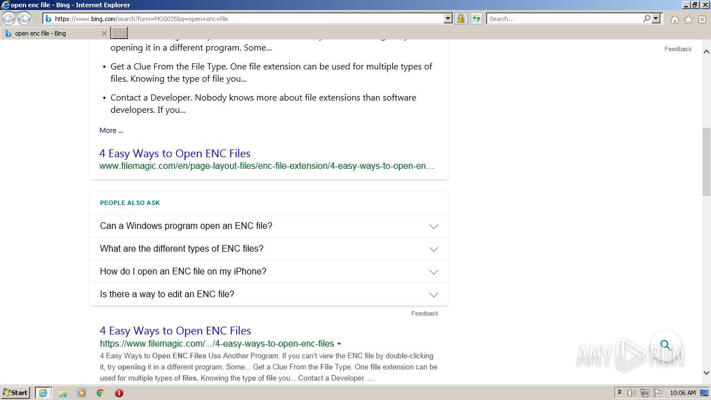Close the 'open enc file - Bing' tab

point(104,33)
